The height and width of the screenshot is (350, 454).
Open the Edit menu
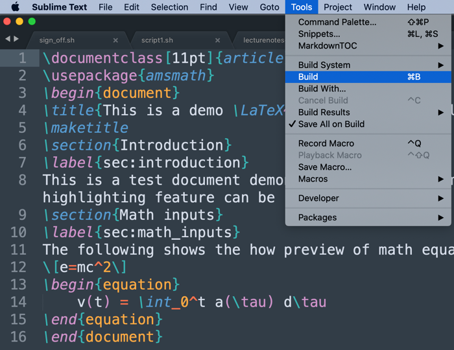(132, 7)
